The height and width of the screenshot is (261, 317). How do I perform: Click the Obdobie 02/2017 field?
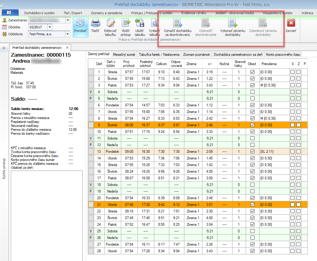(38, 27)
